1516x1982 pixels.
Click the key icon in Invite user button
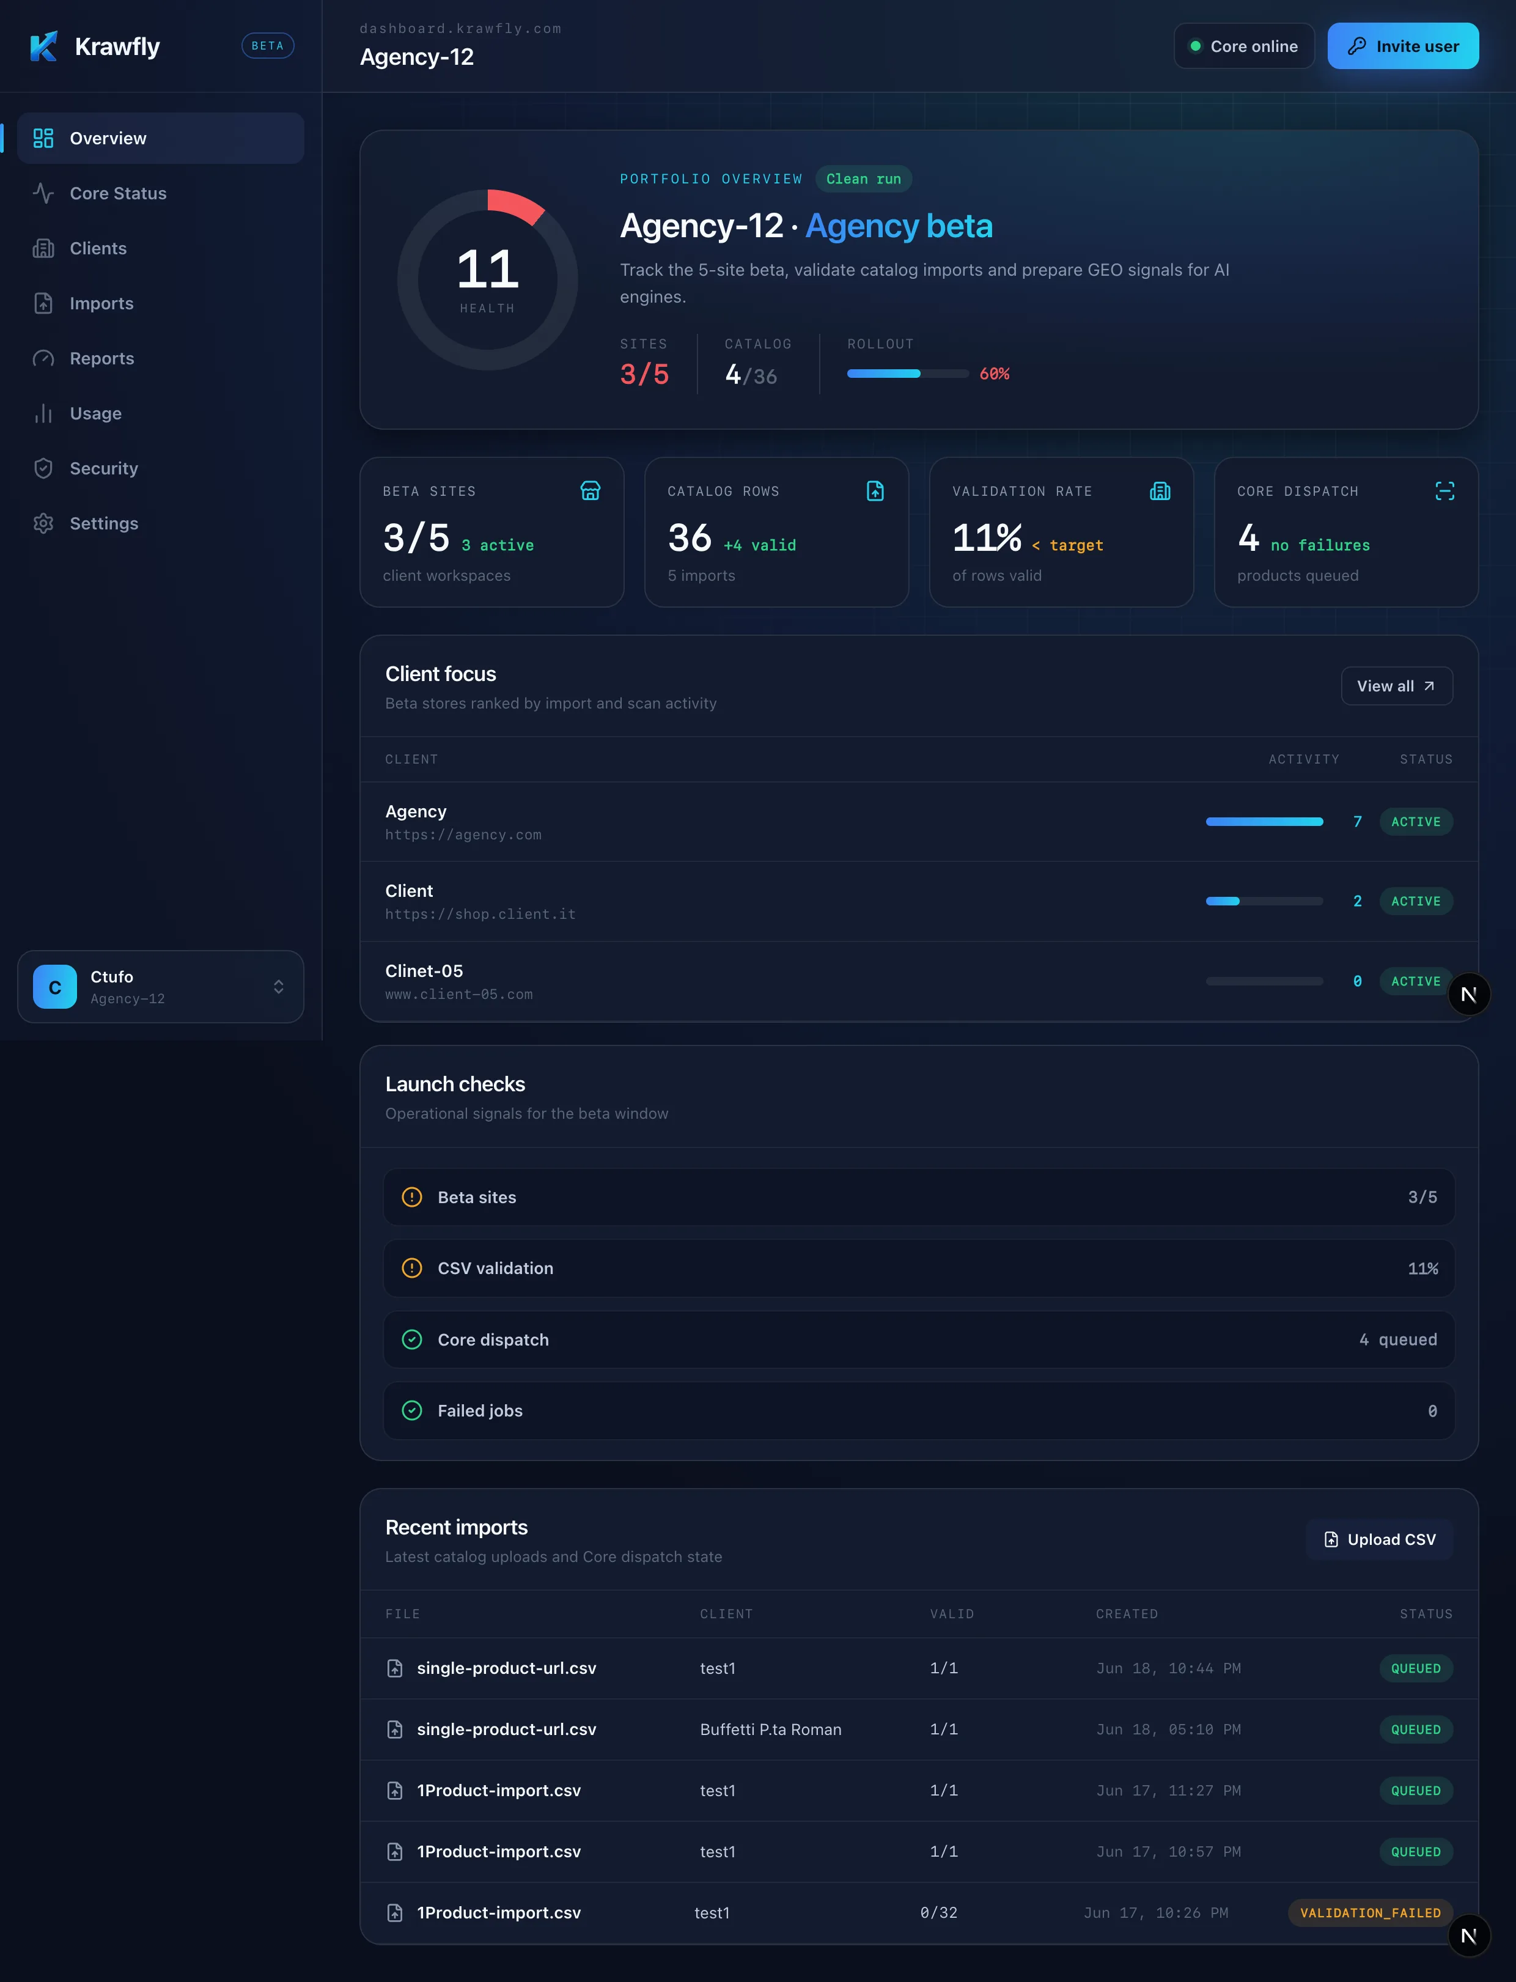click(x=1356, y=46)
